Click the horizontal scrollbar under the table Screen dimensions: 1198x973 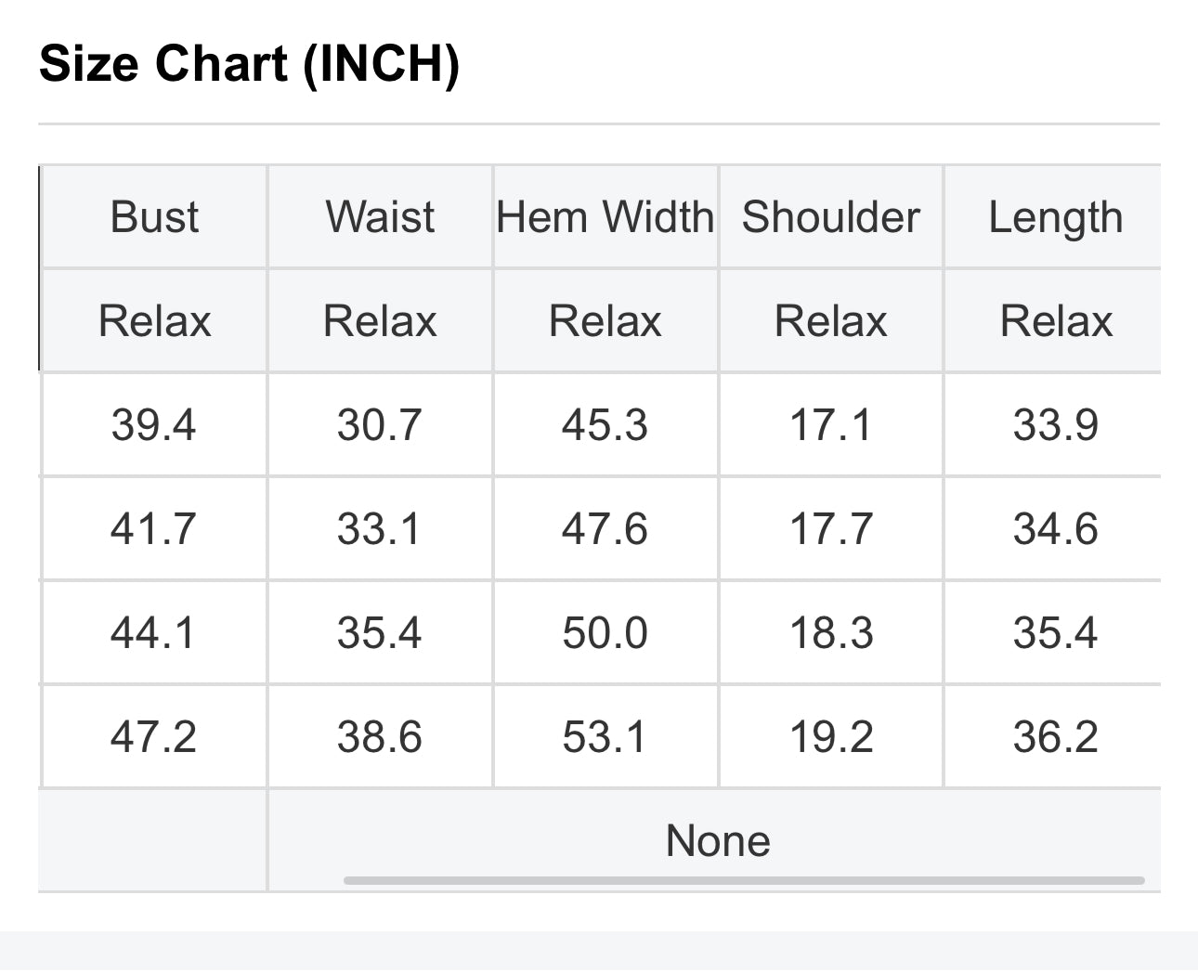point(743,880)
